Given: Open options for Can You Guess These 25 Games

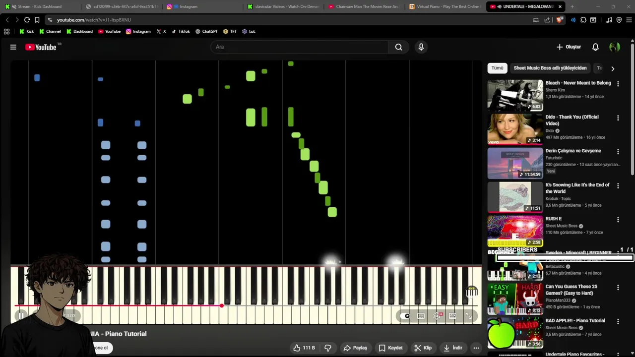Looking at the screenshot, I should [x=618, y=288].
